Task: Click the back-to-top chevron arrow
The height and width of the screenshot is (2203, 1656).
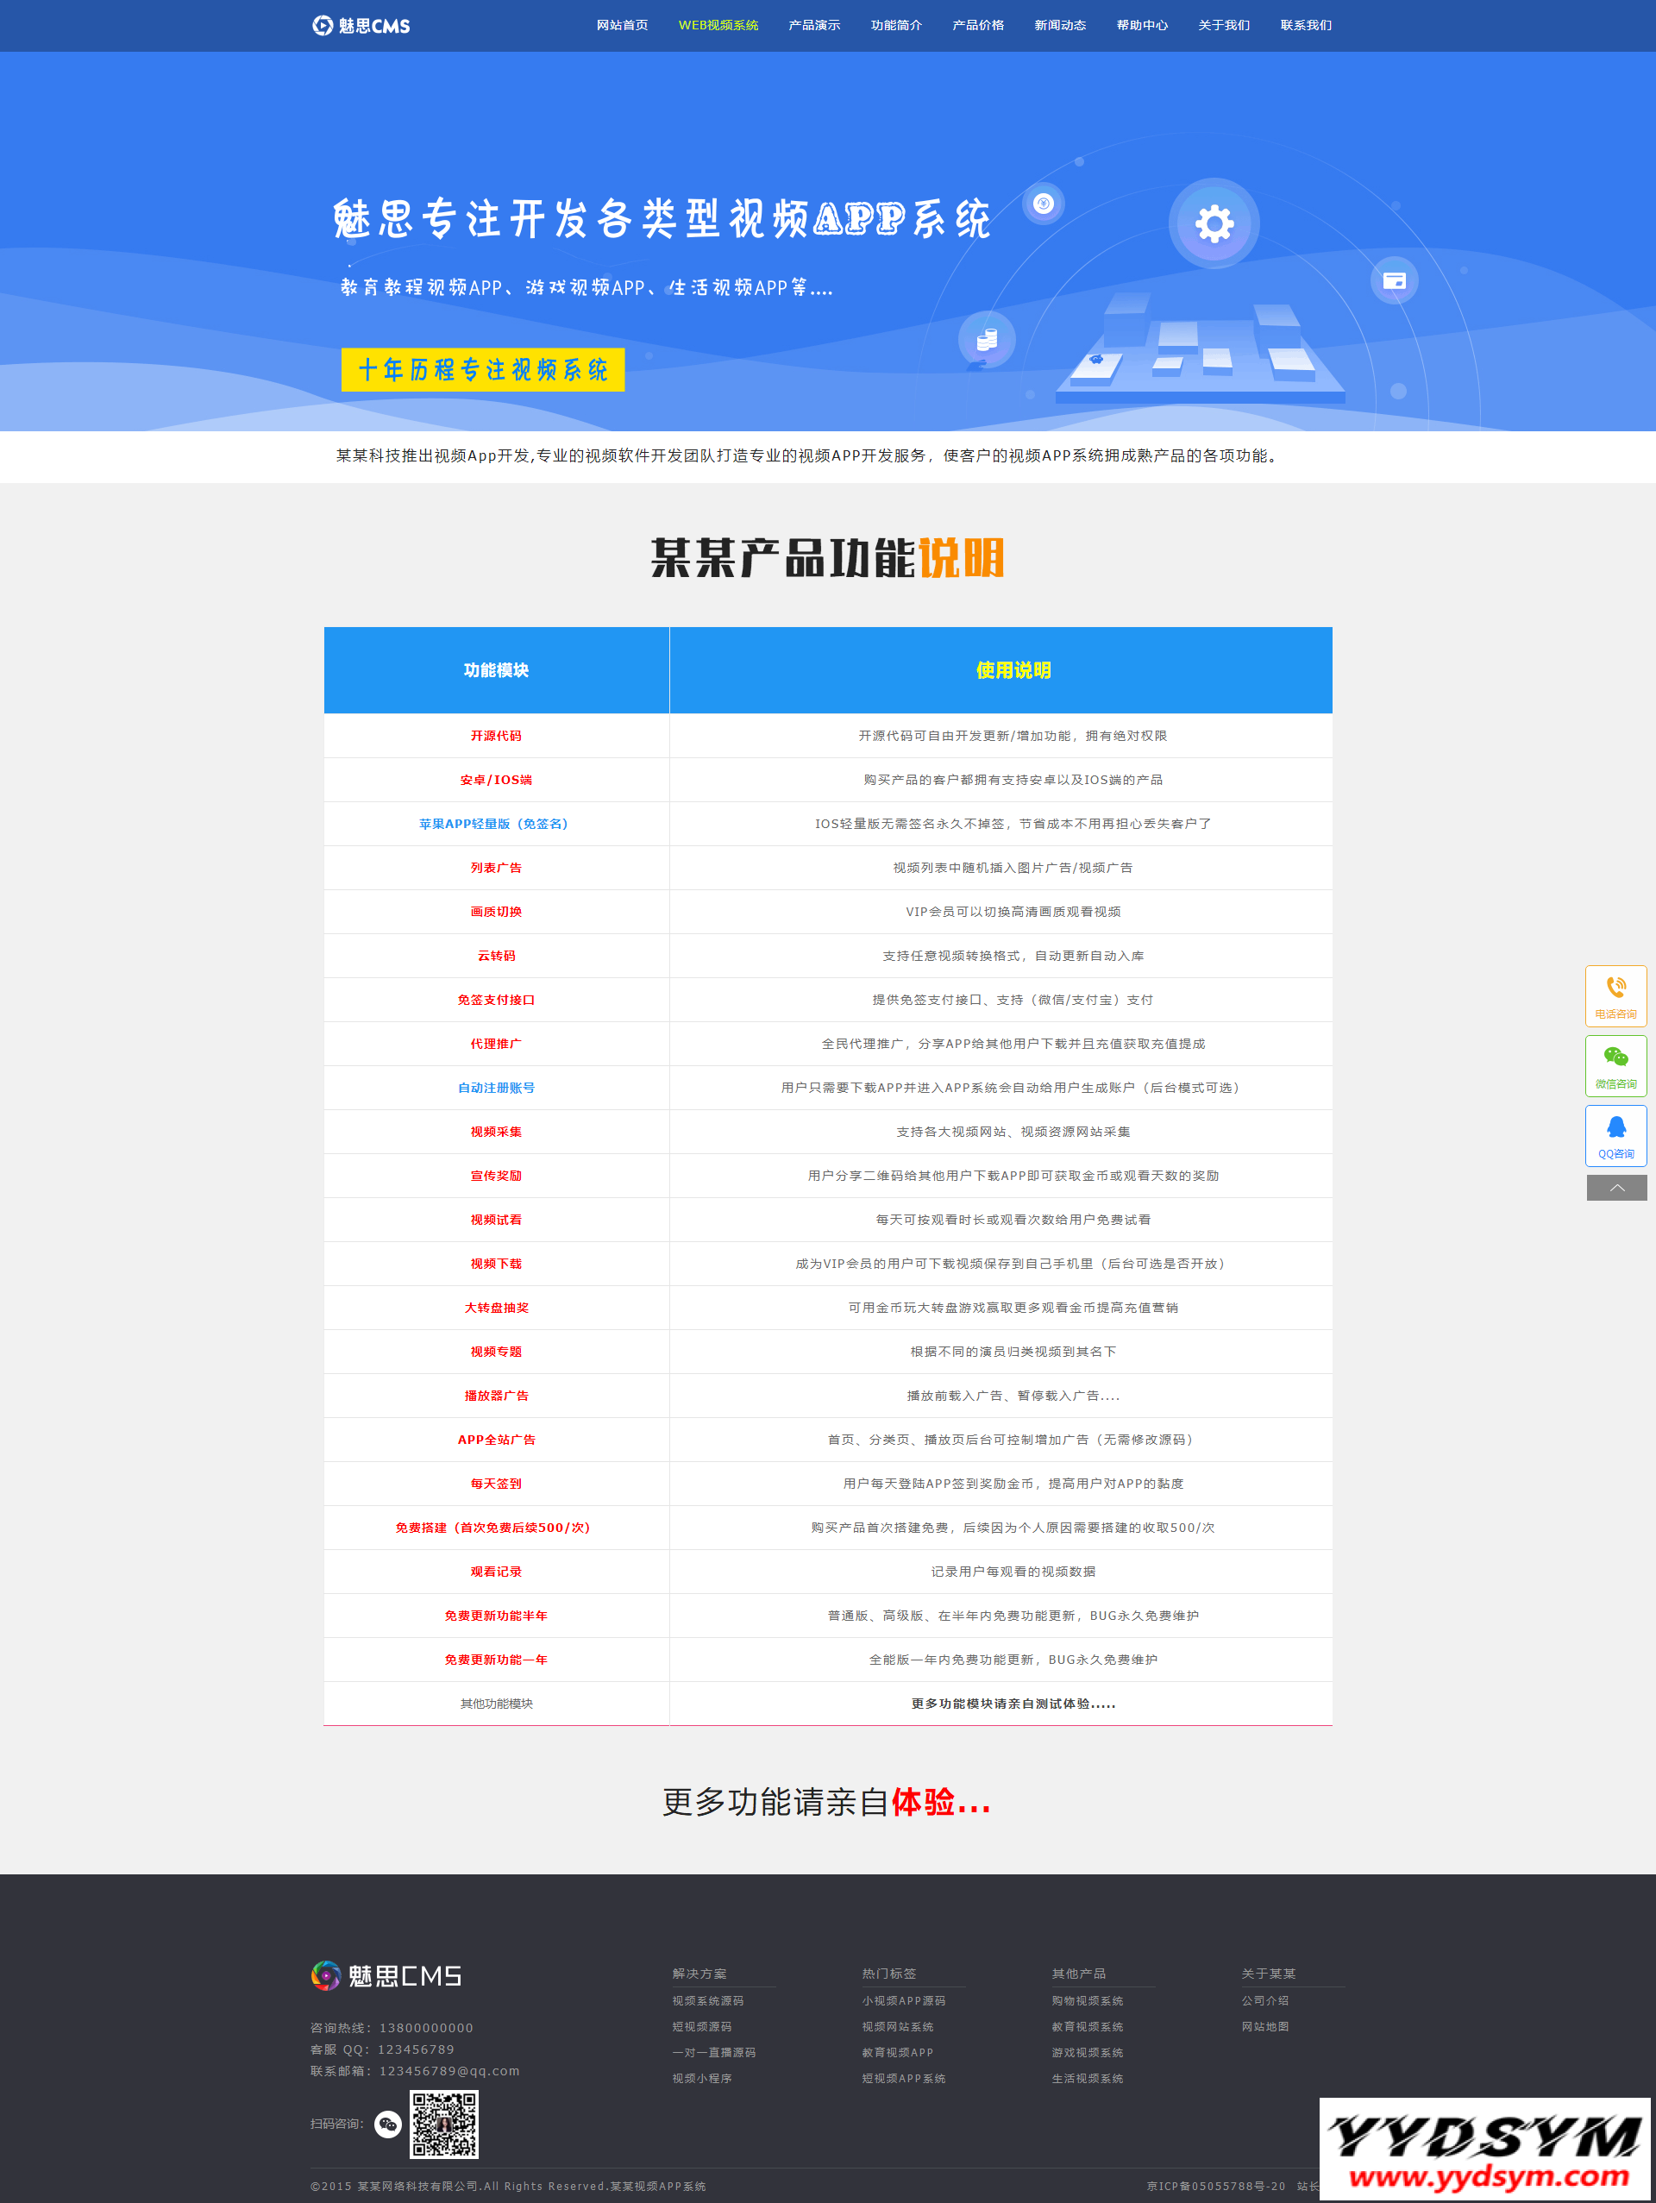Action: (x=1615, y=1187)
